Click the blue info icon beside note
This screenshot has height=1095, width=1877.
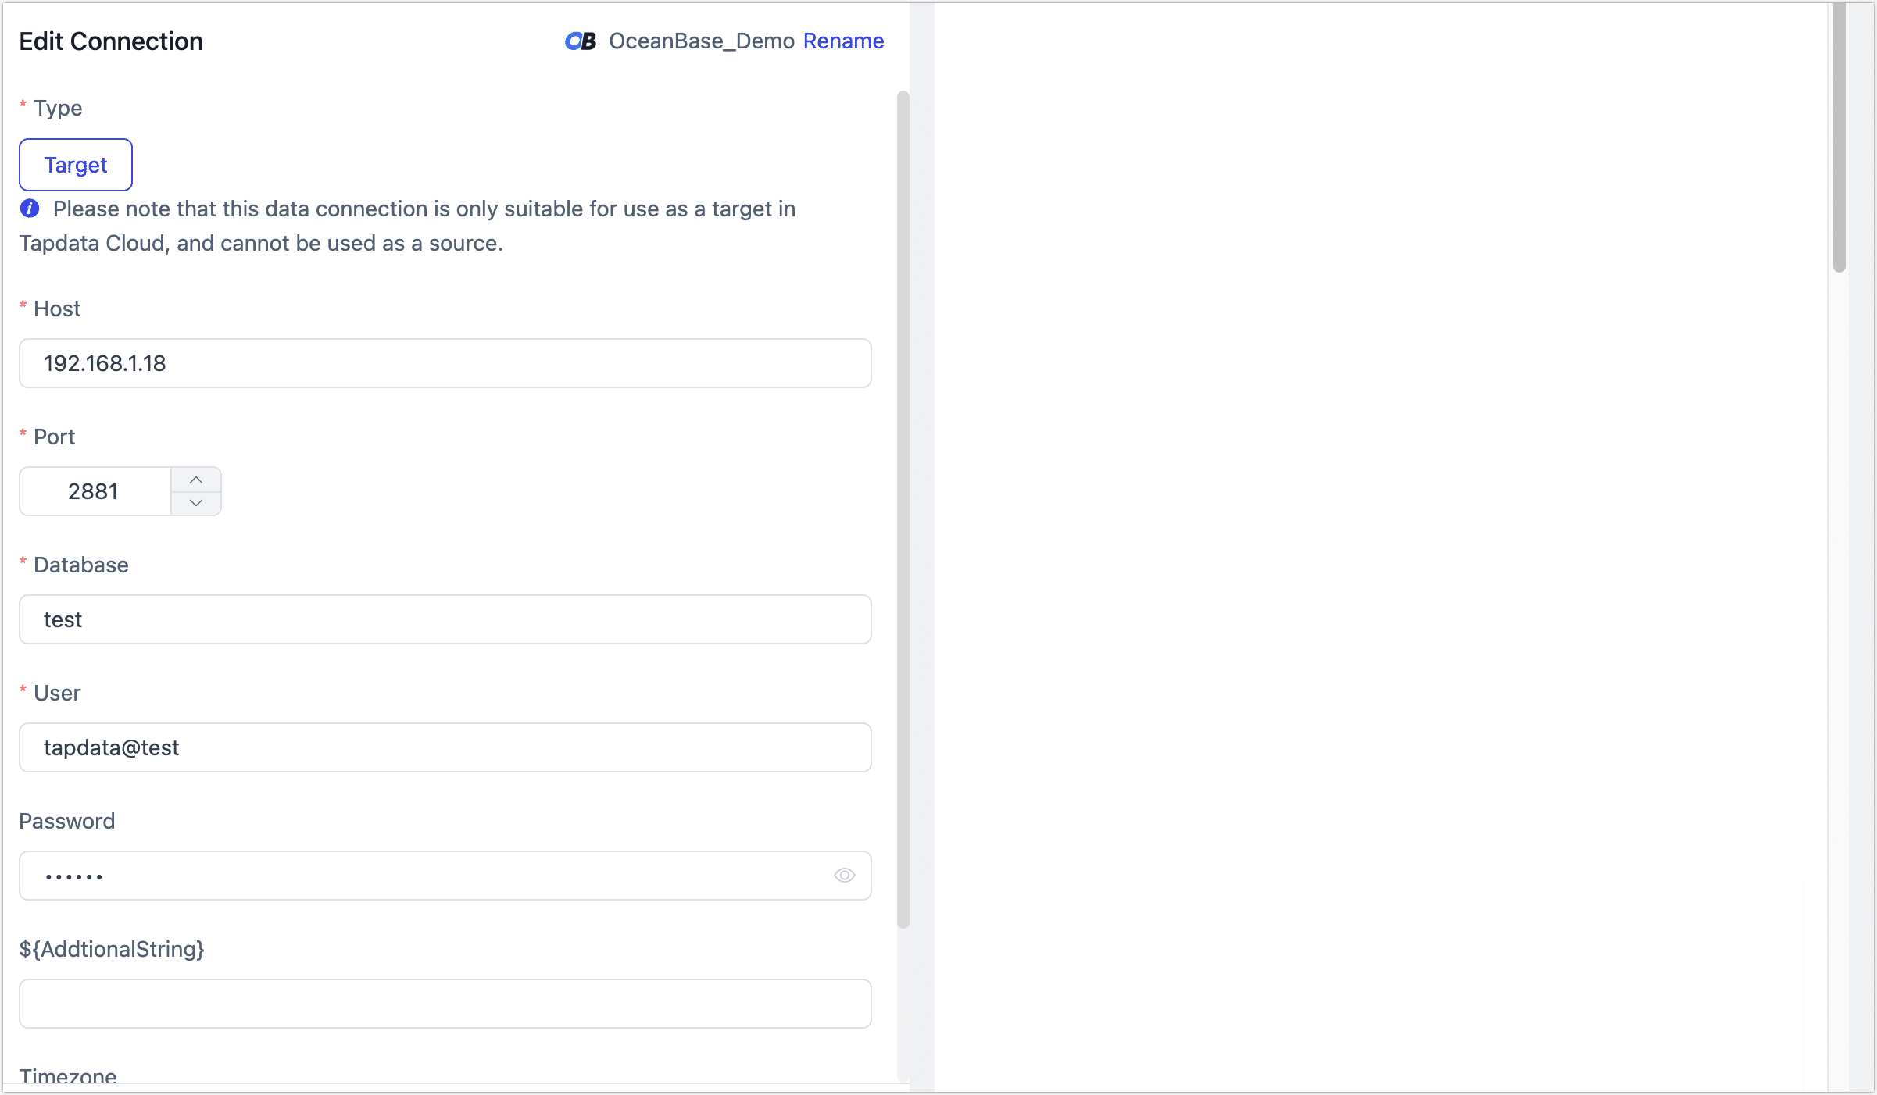(30, 209)
